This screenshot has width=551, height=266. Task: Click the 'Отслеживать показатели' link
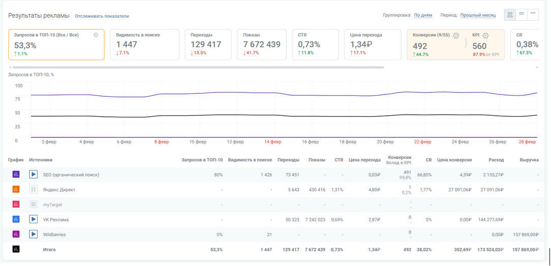click(x=102, y=16)
